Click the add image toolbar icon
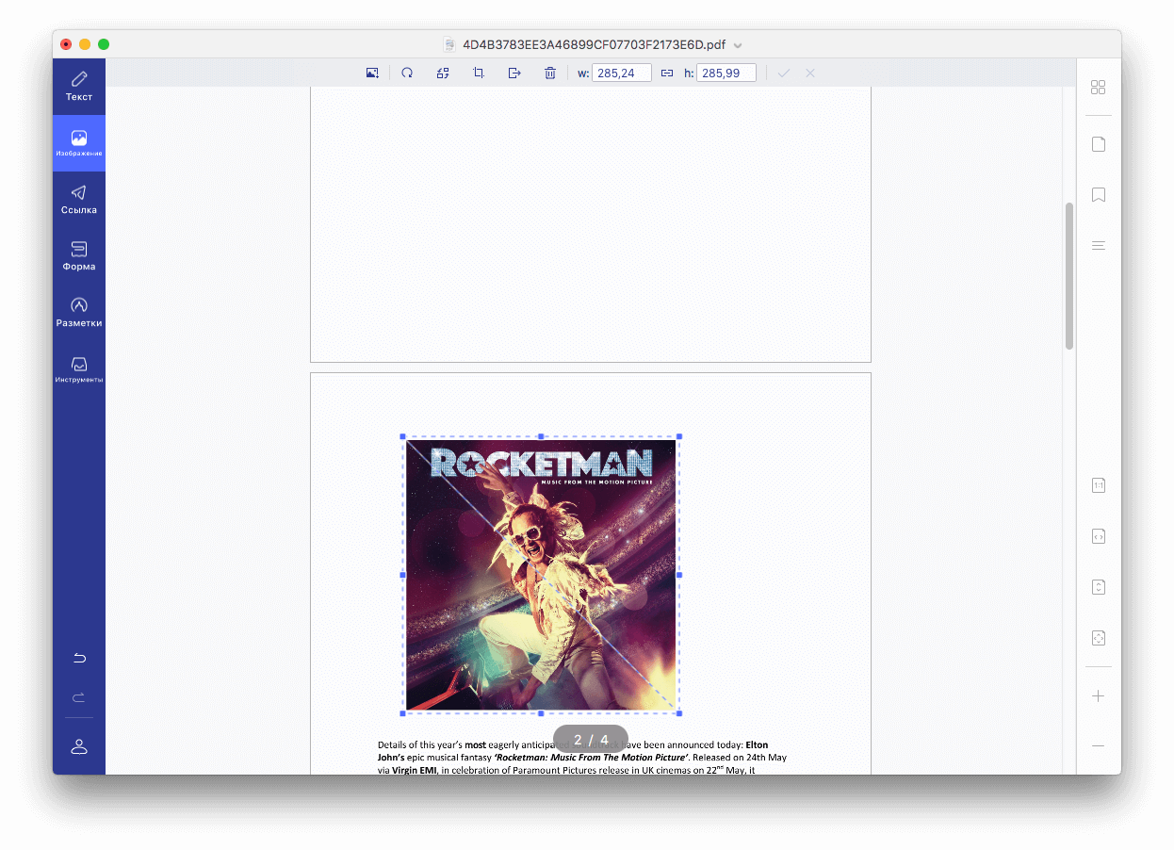This screenshot has width=1174, height=850. click(372, 73)
